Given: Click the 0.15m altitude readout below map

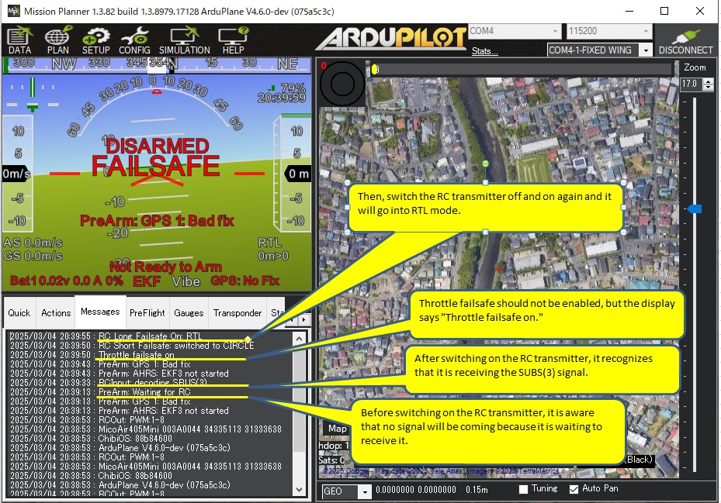Looking at the screenshot, I should 477,490.
